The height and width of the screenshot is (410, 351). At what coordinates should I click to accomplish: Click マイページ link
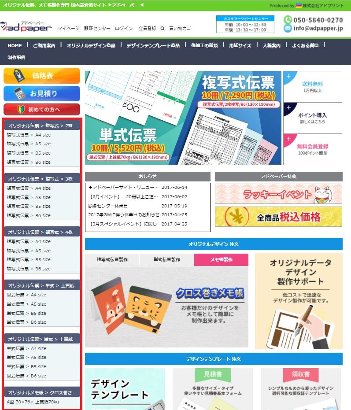click(x=69, y=28)
